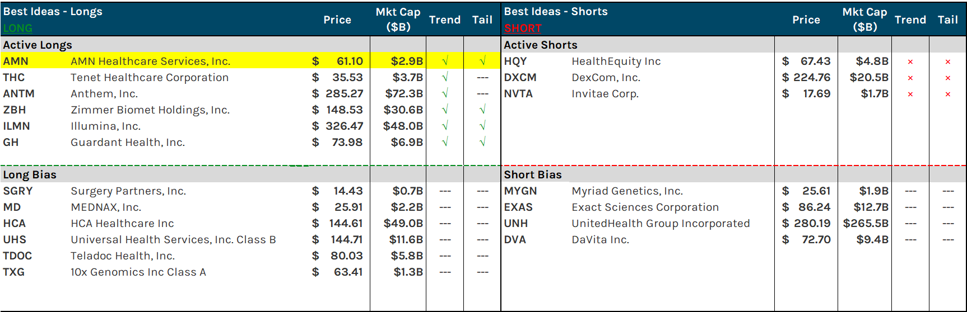
Task: Click DexCom's red Tail X mark
Action: 948,78
